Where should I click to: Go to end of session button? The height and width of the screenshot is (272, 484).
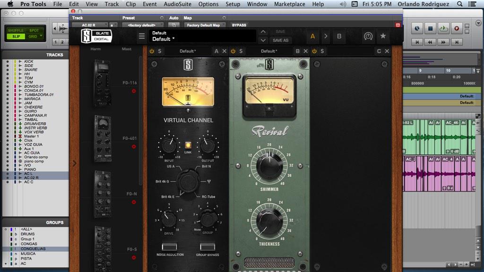click(x=457, y=42)
